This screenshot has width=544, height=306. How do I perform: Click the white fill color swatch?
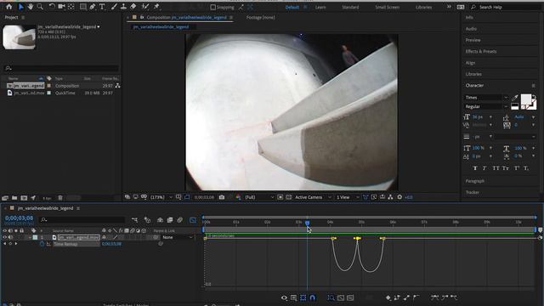point(526,99)
